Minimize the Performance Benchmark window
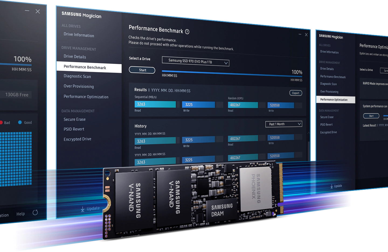Viewport: 388px width, 252px height. (300, 34)
